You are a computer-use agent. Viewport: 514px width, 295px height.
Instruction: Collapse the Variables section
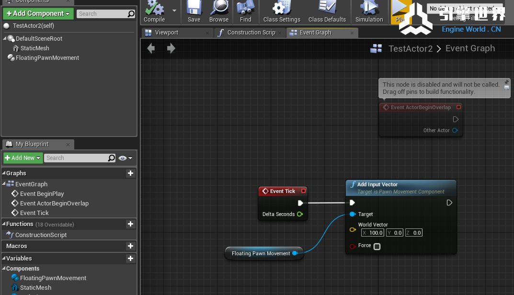pos(4,258)
